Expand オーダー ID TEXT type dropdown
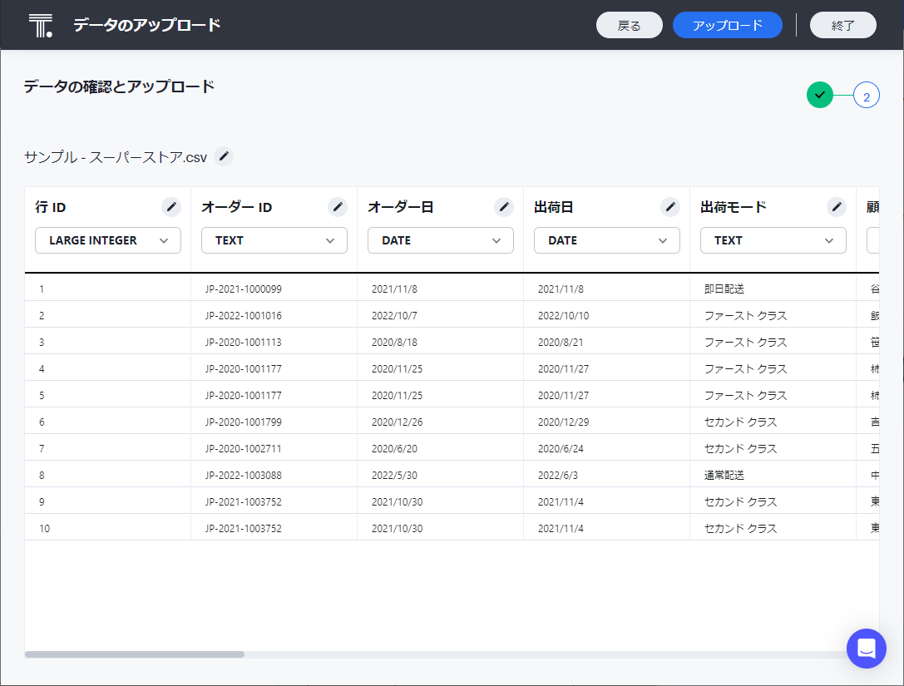This screenshot has width=904, height=686. (x=274, y=240)
